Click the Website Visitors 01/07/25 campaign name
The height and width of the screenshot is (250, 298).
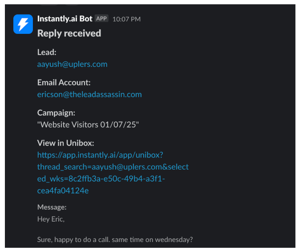(88, 125)
